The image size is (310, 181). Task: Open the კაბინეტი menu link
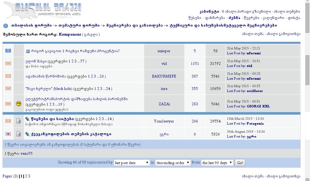(x=209, y=11)
